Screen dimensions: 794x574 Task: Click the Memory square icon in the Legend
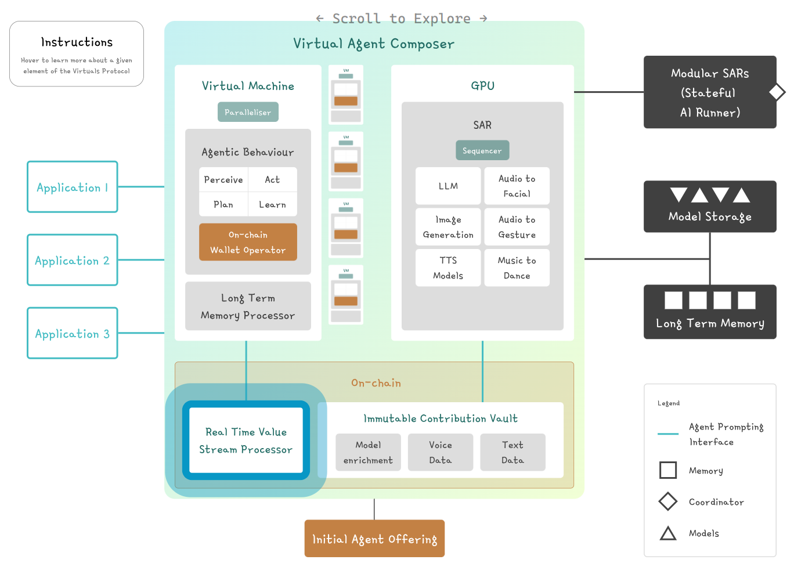point(668,470)
